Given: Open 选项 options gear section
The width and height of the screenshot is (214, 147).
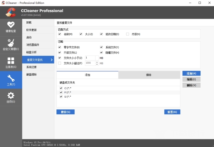Looking at the screenshot, I should pos(11,97).
